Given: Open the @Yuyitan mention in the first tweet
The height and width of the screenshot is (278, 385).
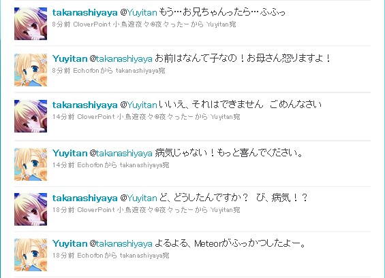Looking at the screenshot, I should (x=138, y=12).
